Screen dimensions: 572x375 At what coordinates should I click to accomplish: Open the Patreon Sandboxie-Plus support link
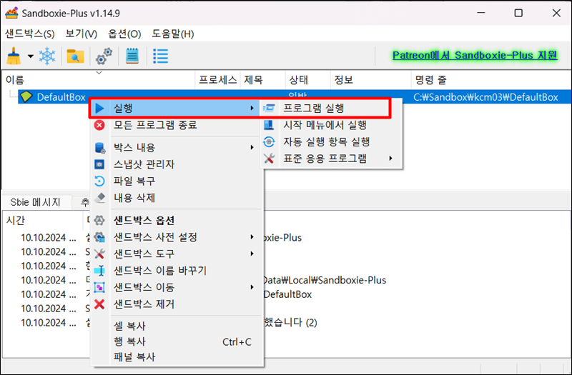[x=475, y=56]
